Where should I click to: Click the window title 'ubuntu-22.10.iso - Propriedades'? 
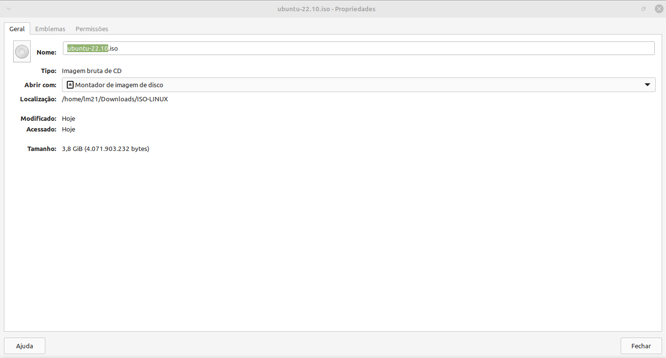(326, 9)
